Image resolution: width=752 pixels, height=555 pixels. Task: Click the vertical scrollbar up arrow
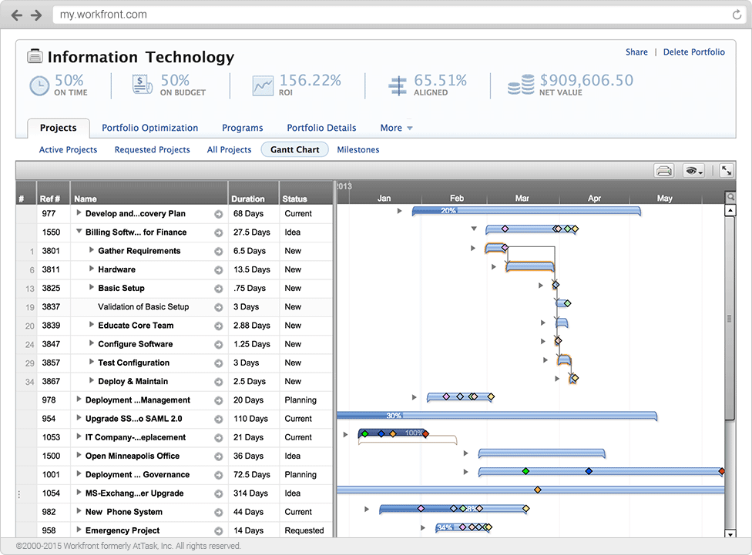[x=730, y=210]
